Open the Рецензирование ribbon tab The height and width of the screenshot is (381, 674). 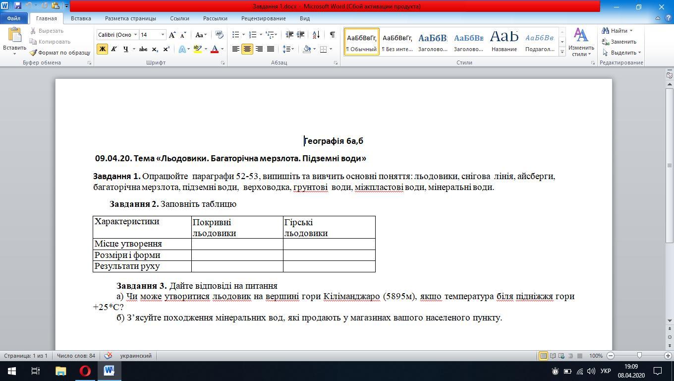pos(263,18)
